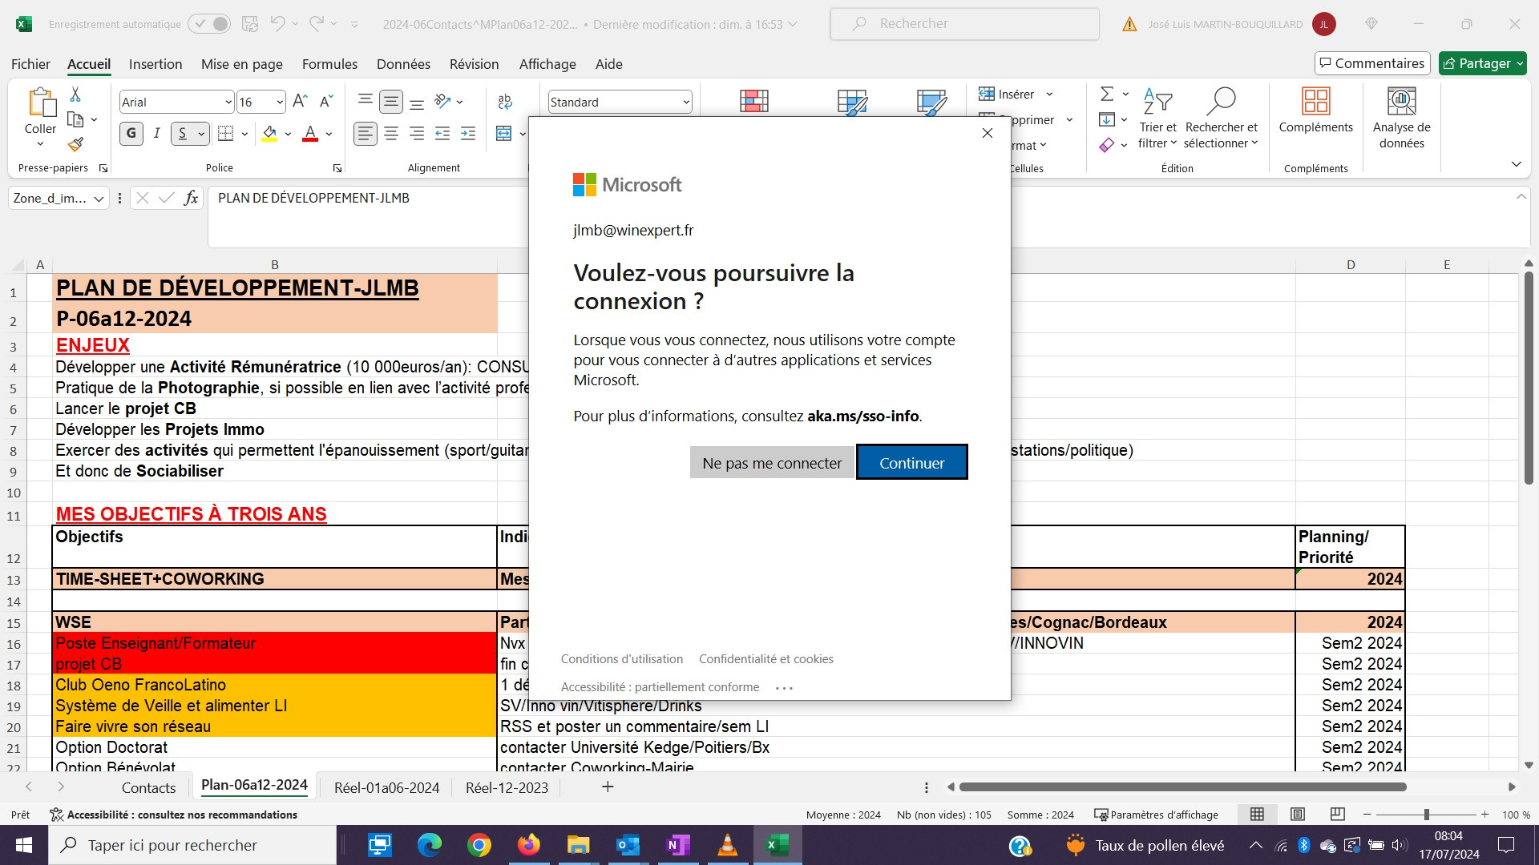The image size is (1539, 865).
Task: Close the Microsoft sign-in dialog
Action: pos(988,133)
